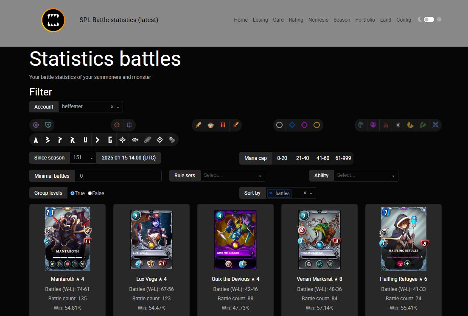Filter by epic rarity purple hexagon icon
The height and width of the screenshot is (316, 468).
[x=305, y=125]
